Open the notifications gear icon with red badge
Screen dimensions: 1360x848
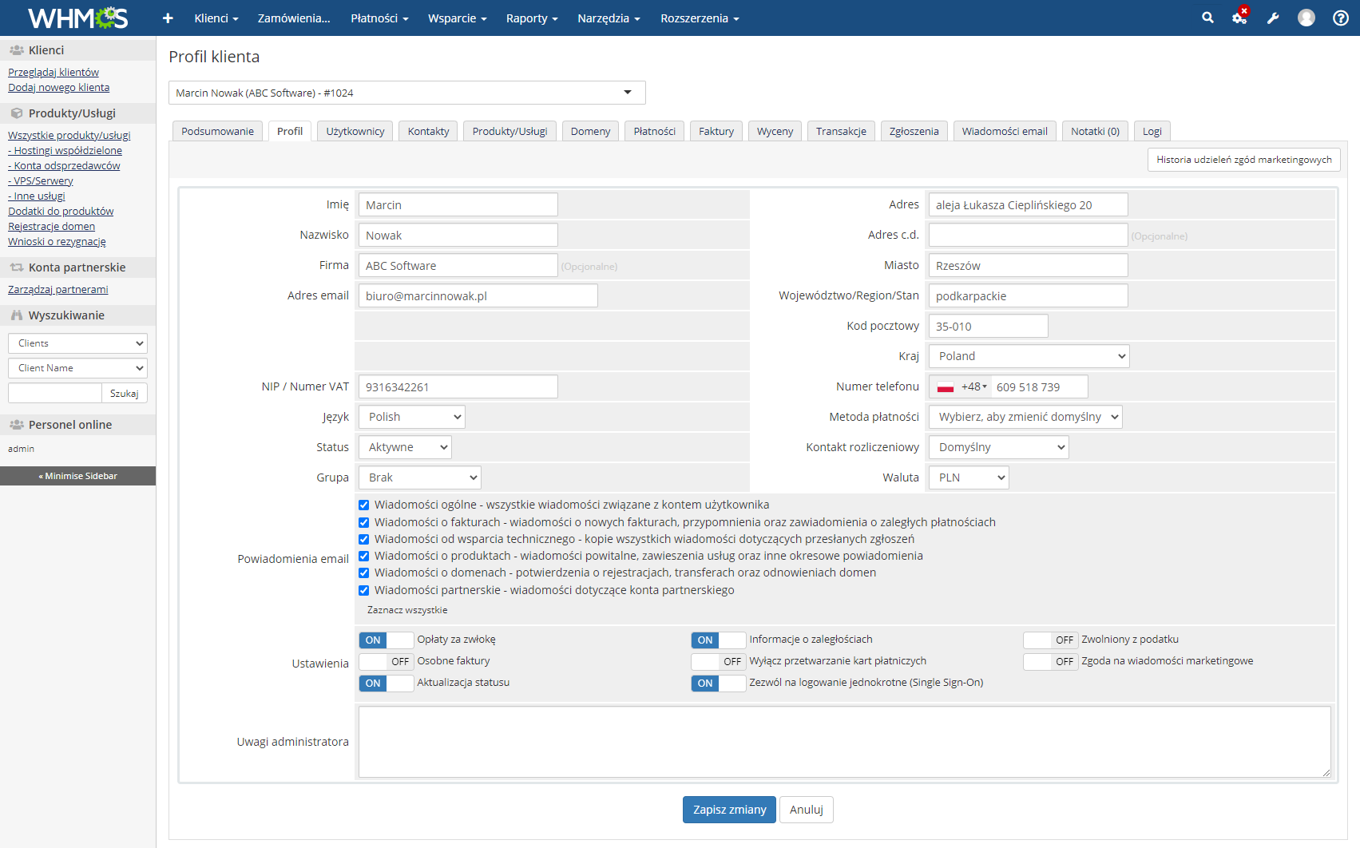tap(1239, 18)
